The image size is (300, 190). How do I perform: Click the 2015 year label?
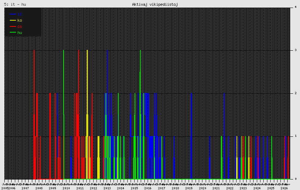(134, 188)
